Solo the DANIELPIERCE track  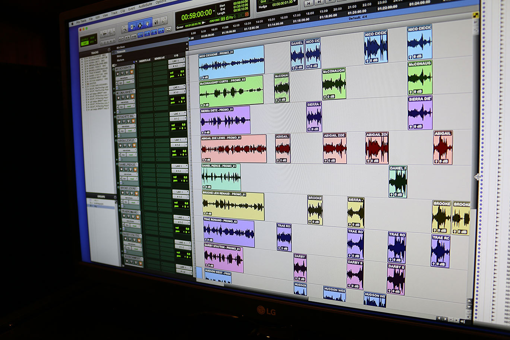(x=130, y=170)
